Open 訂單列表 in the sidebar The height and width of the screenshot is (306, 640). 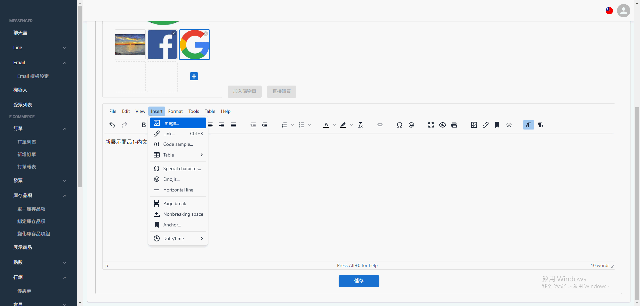click(x=27, y=142)
